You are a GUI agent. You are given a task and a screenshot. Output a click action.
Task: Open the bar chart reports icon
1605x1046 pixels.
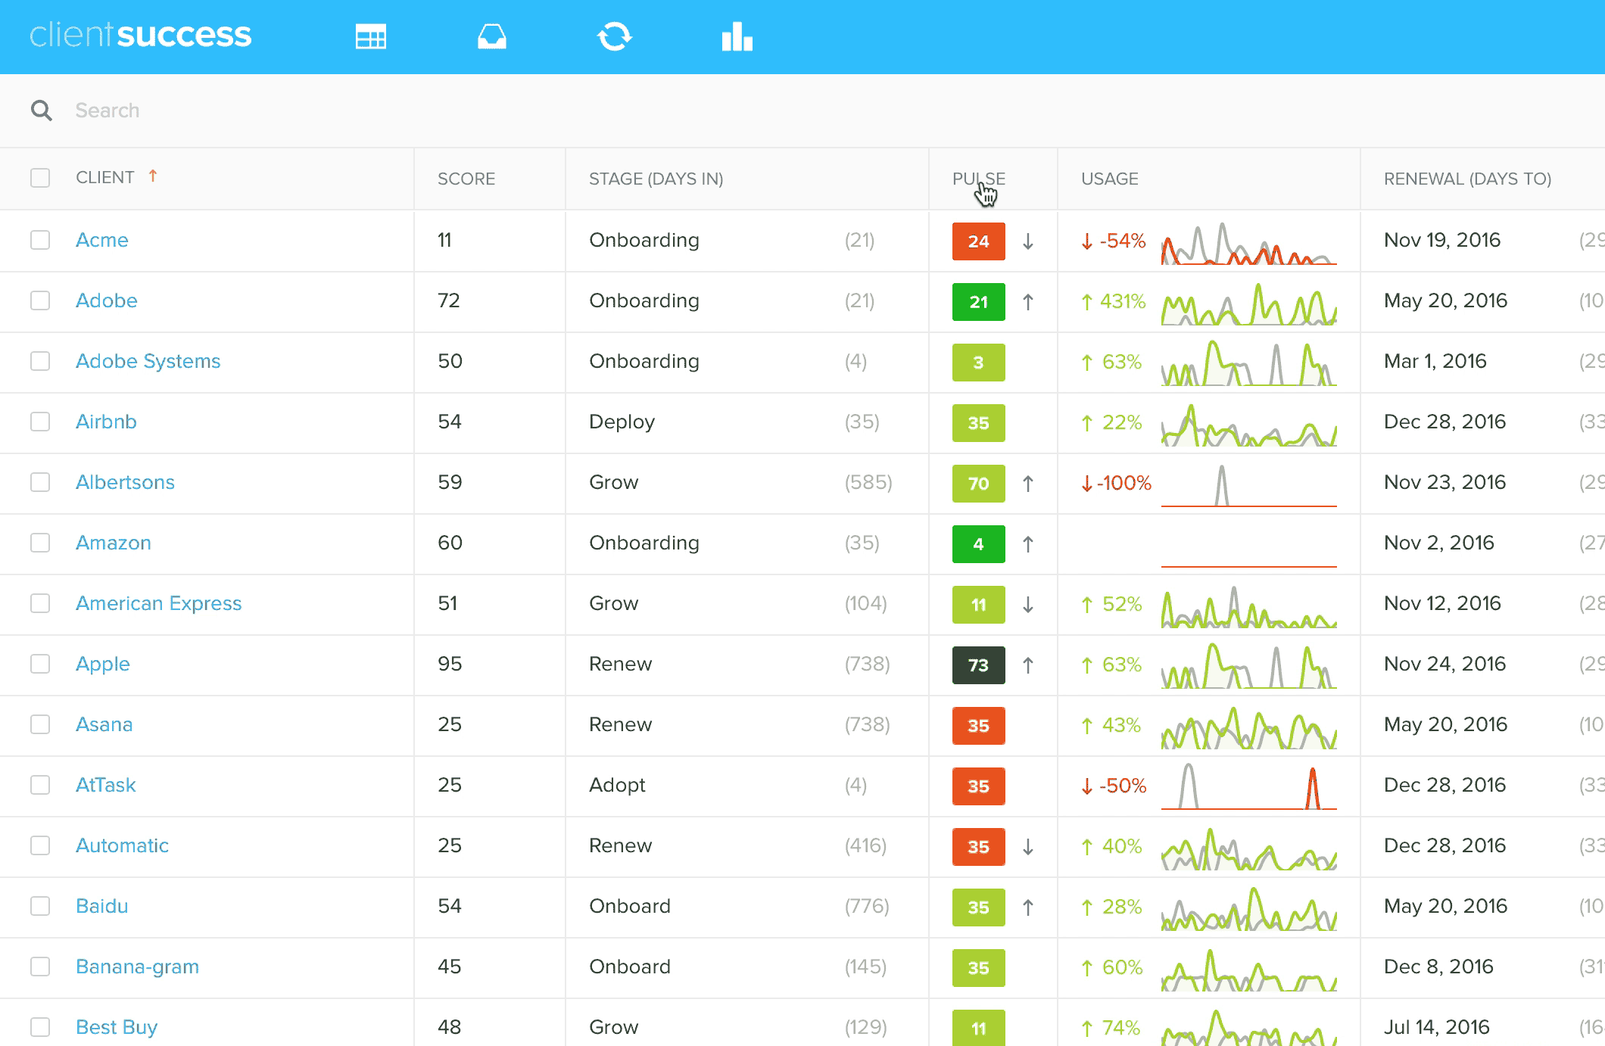tap(736, 36)
